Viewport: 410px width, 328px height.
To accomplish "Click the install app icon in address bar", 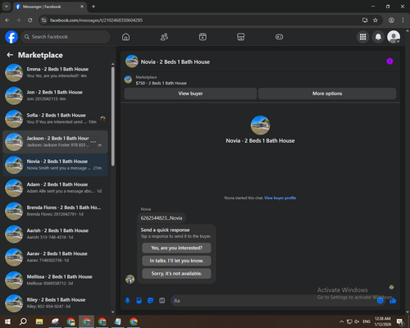I will tap(365, 20).
